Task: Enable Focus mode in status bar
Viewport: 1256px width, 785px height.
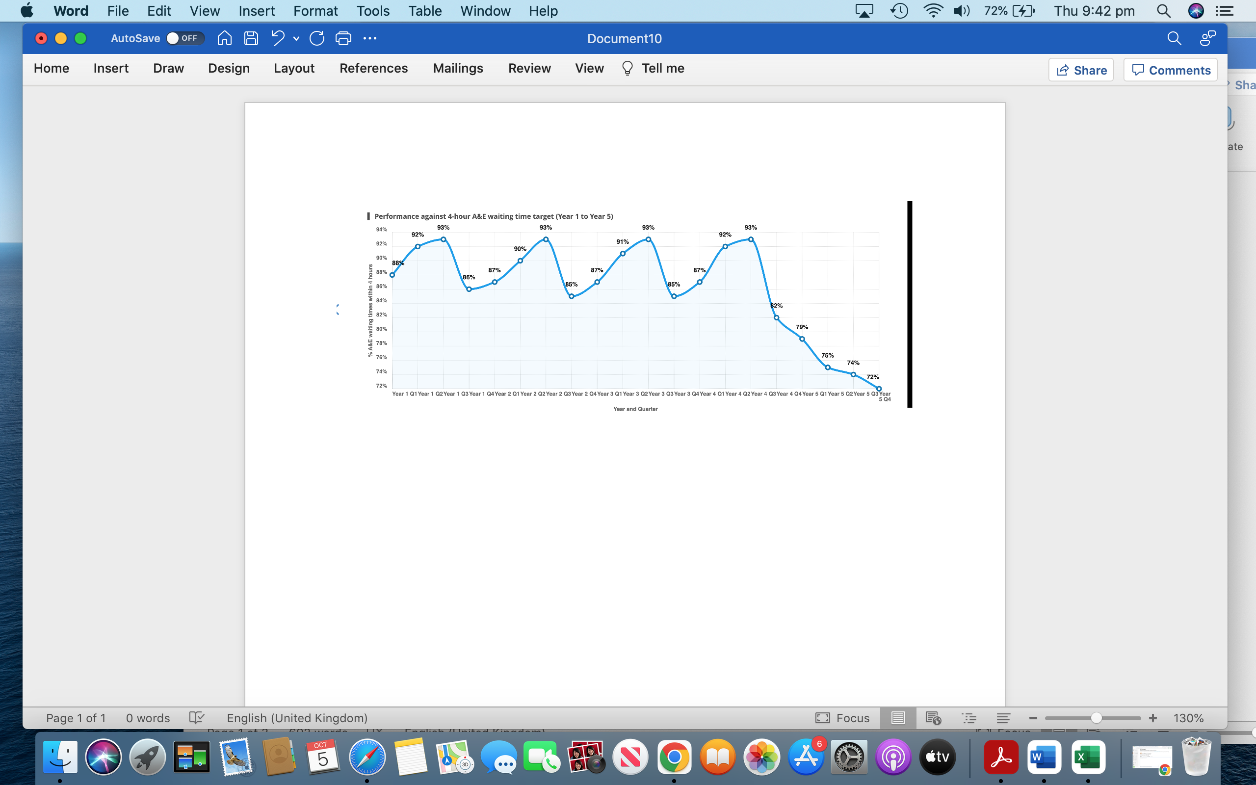Action: (x=842, y=717)
